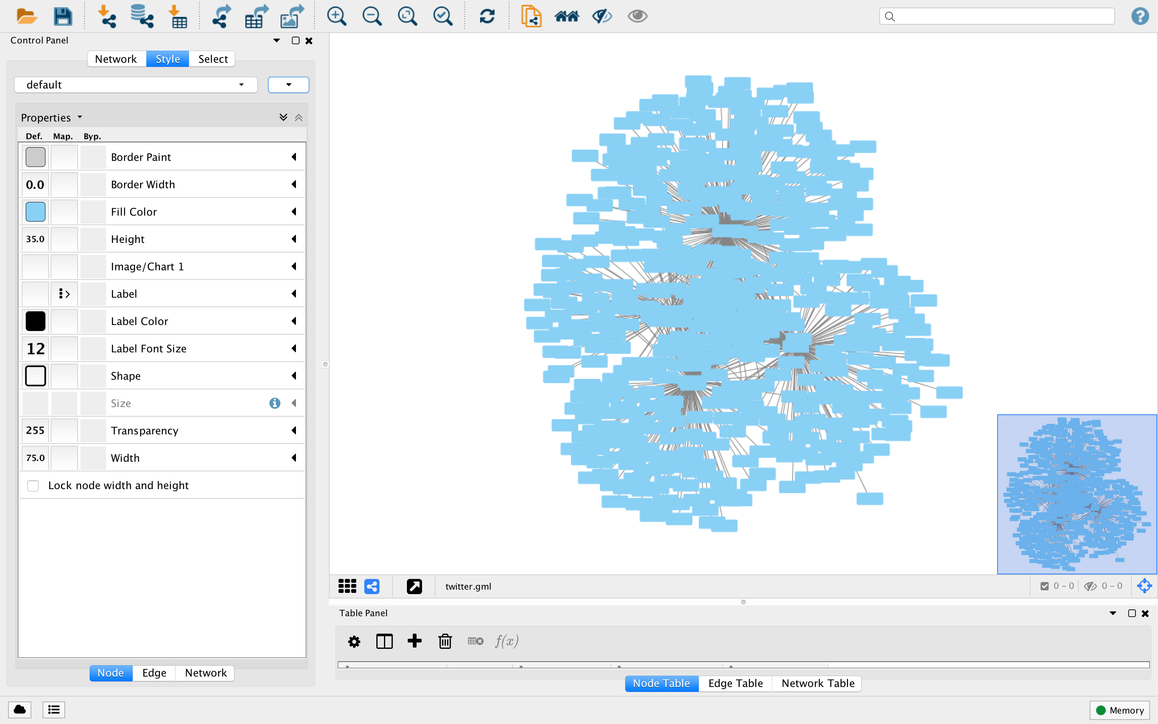The height and width of the screenshot is (724, 1158).
Task: Open a saved session file
Action: [27, 16]
